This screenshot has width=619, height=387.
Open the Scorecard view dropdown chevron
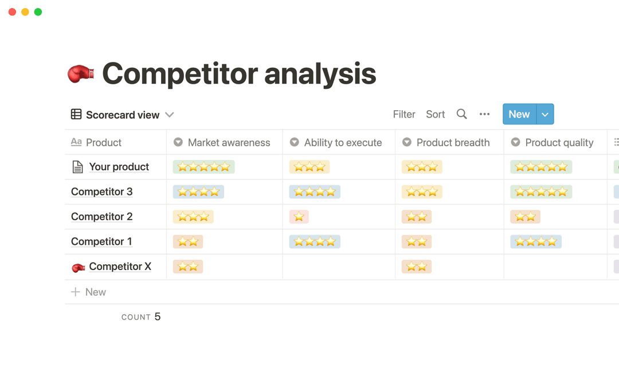tap(170, 115)
